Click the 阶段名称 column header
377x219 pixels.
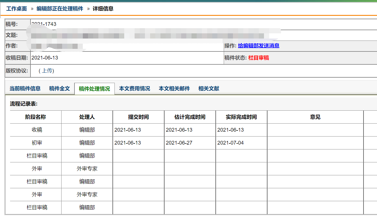(36, 117)
